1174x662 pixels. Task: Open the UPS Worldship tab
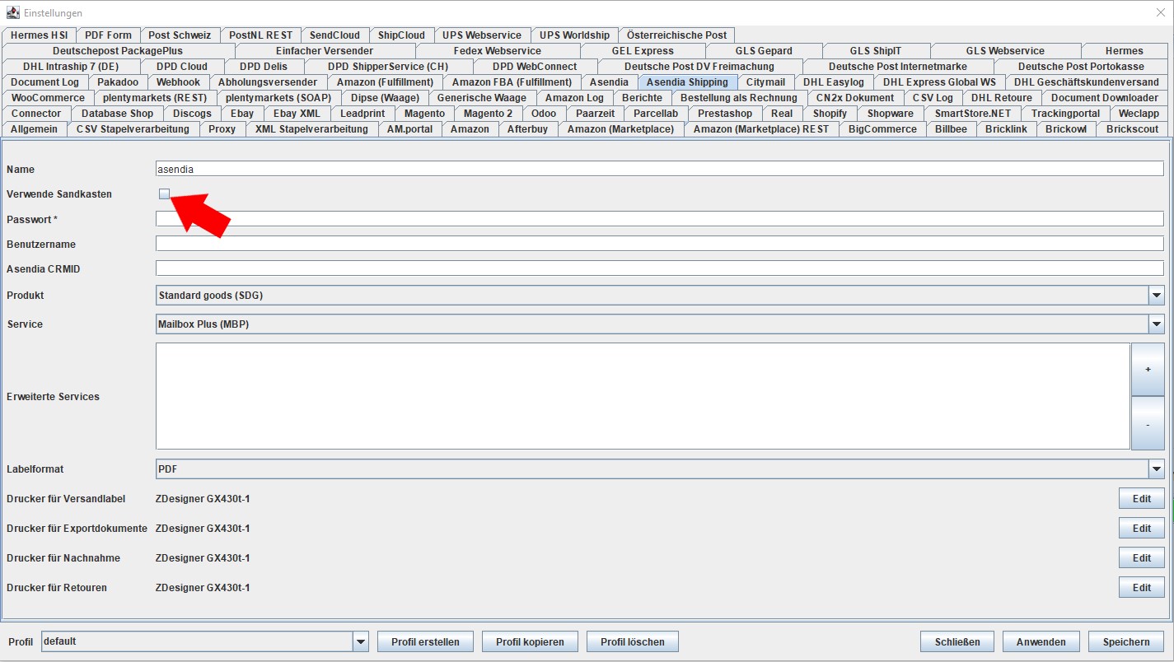coord(574,35)
